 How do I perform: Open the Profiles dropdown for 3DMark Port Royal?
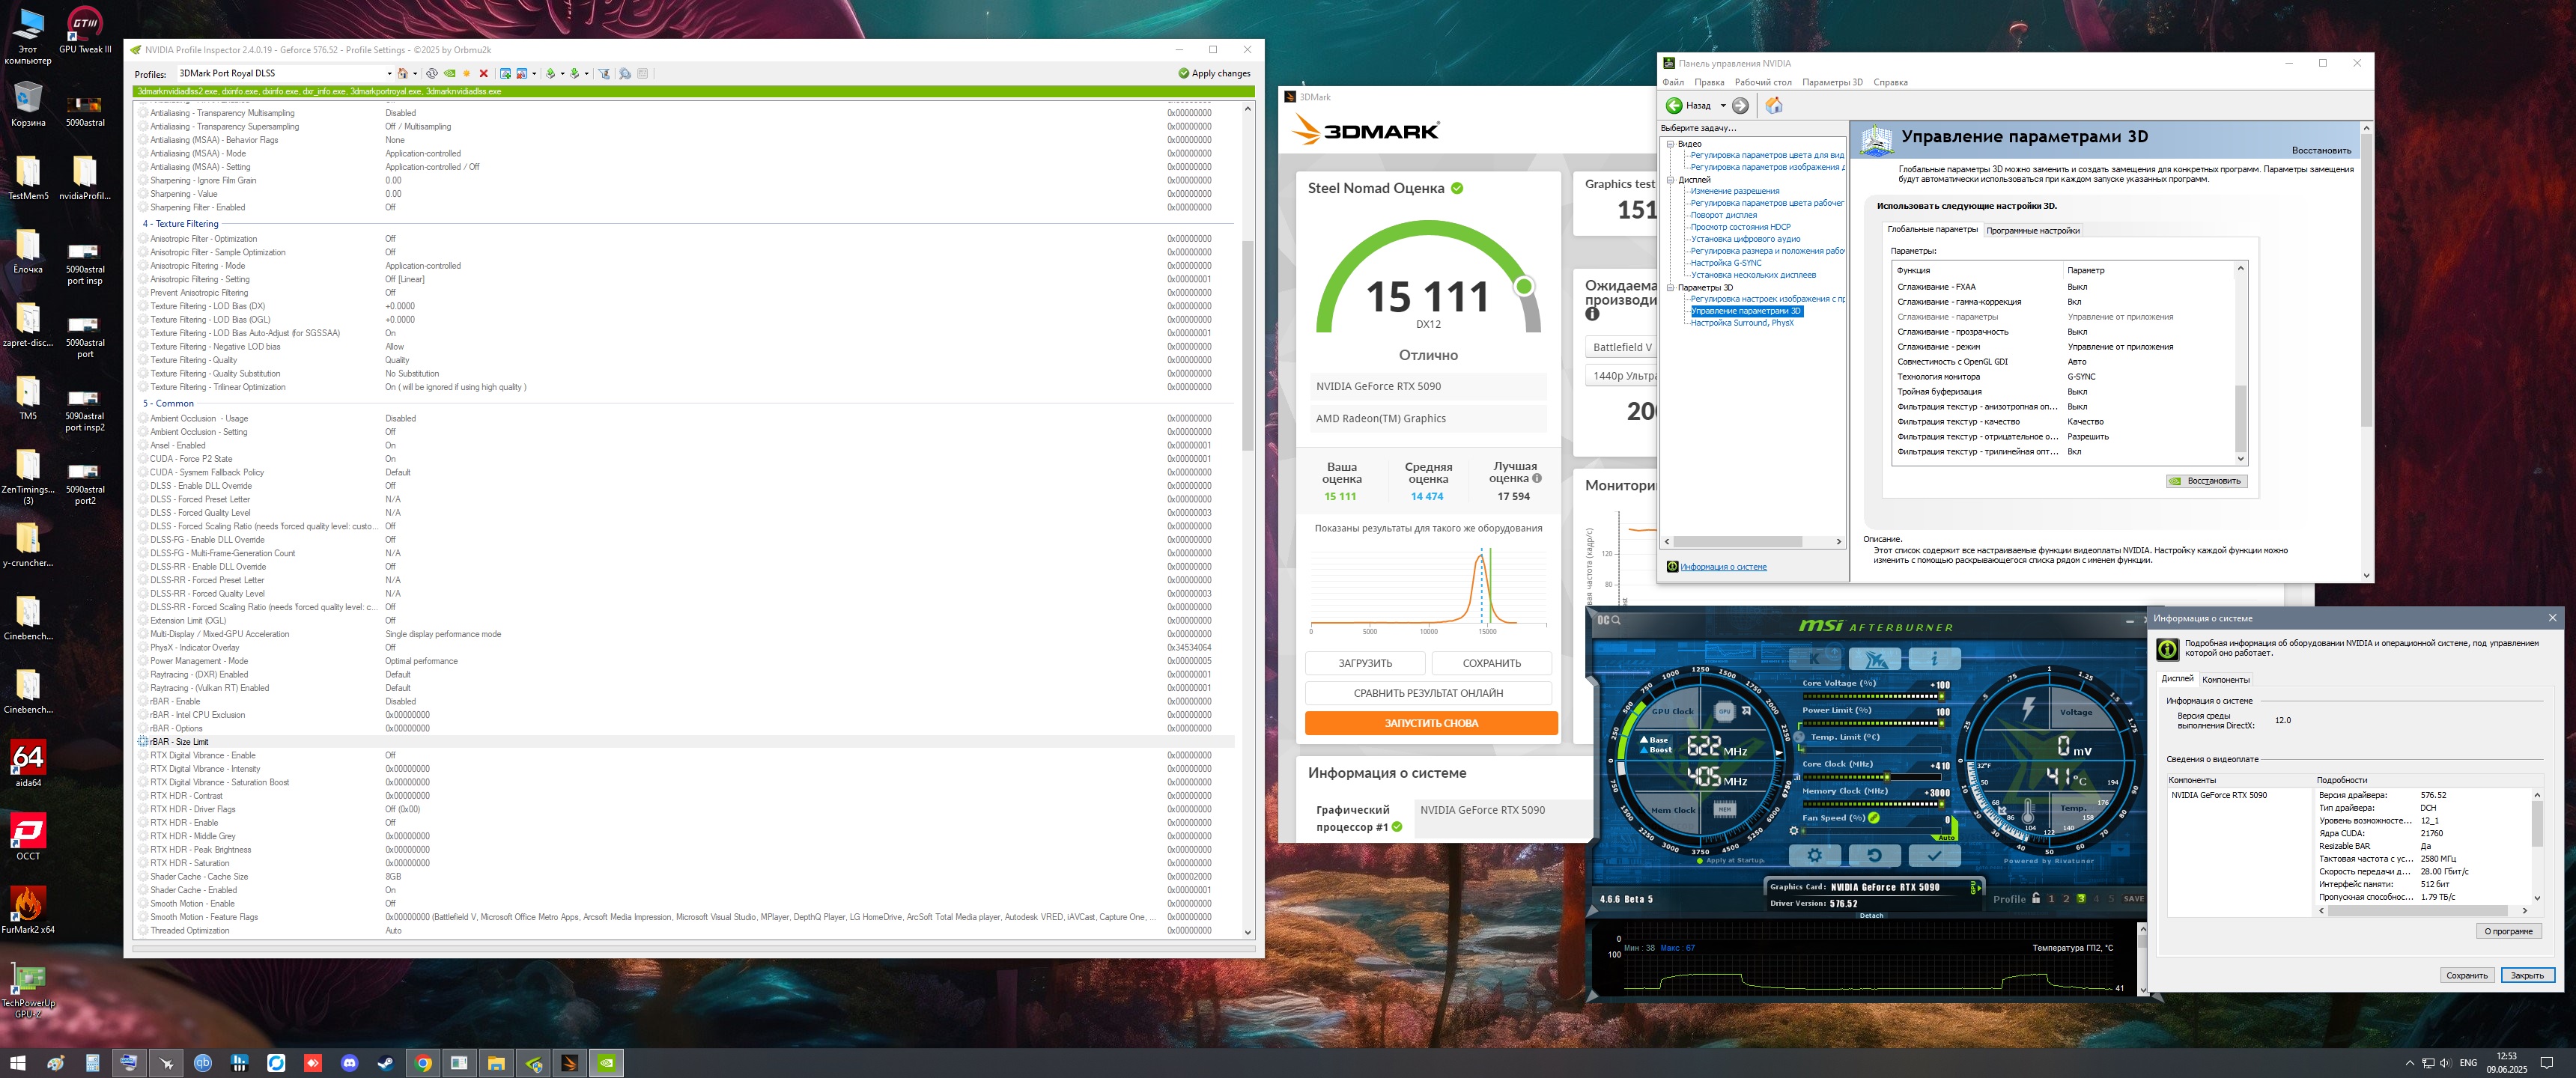tap(389, 73)
